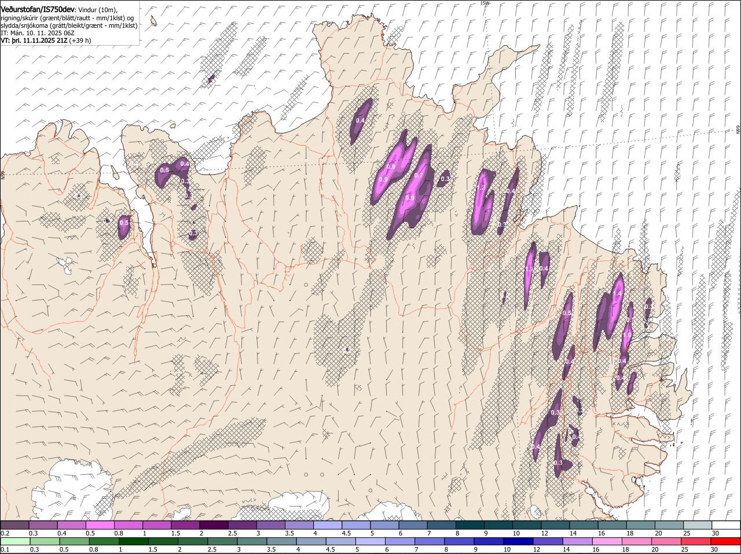Viewport: 741px width, 554px height.
Task: Pick the light gray snow swatch between 25 and 30
Action: click(x=696, y=525)
